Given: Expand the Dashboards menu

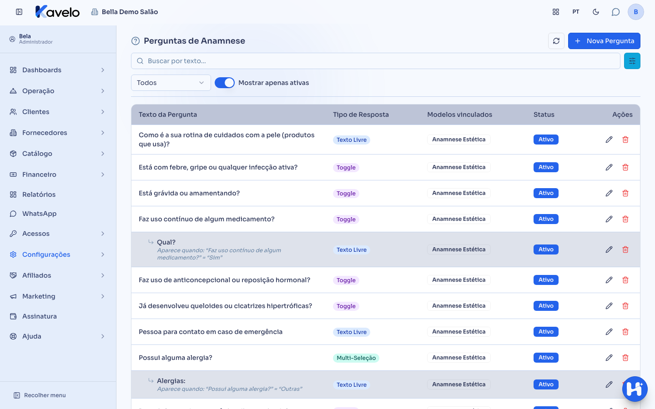Looking at the screenshot, I should pos(58,70).
